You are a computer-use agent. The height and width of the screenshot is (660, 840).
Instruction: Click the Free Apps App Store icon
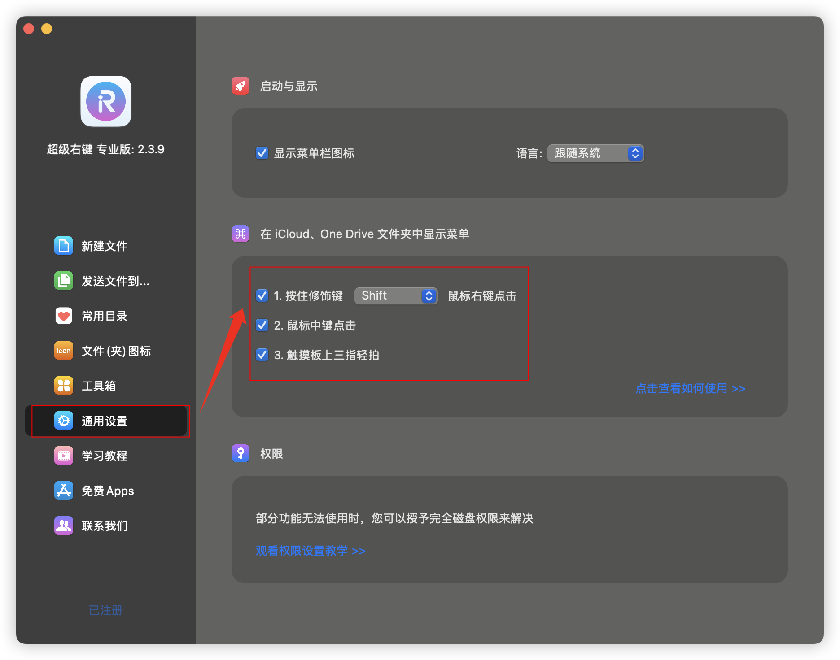pyautogui.click(x=64, y=491)
